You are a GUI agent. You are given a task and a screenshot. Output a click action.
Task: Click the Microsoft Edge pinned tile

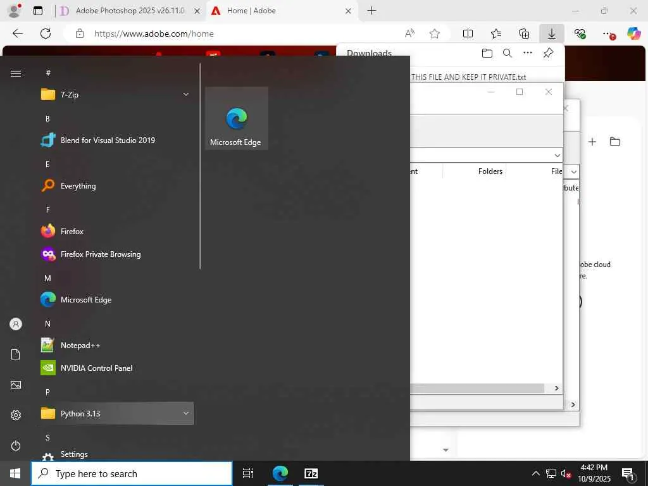(237, 118)
